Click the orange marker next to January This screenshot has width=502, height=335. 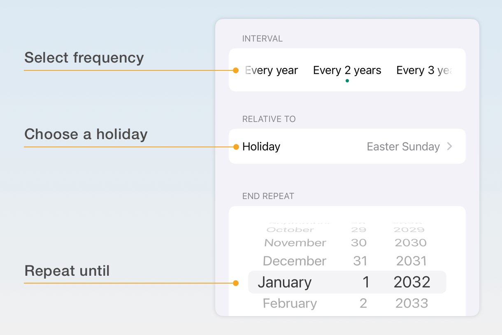[x=236, y=283]
